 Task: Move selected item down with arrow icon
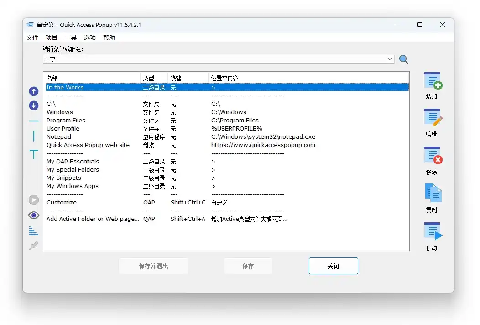pyautogui.click(x=34, y=106)
